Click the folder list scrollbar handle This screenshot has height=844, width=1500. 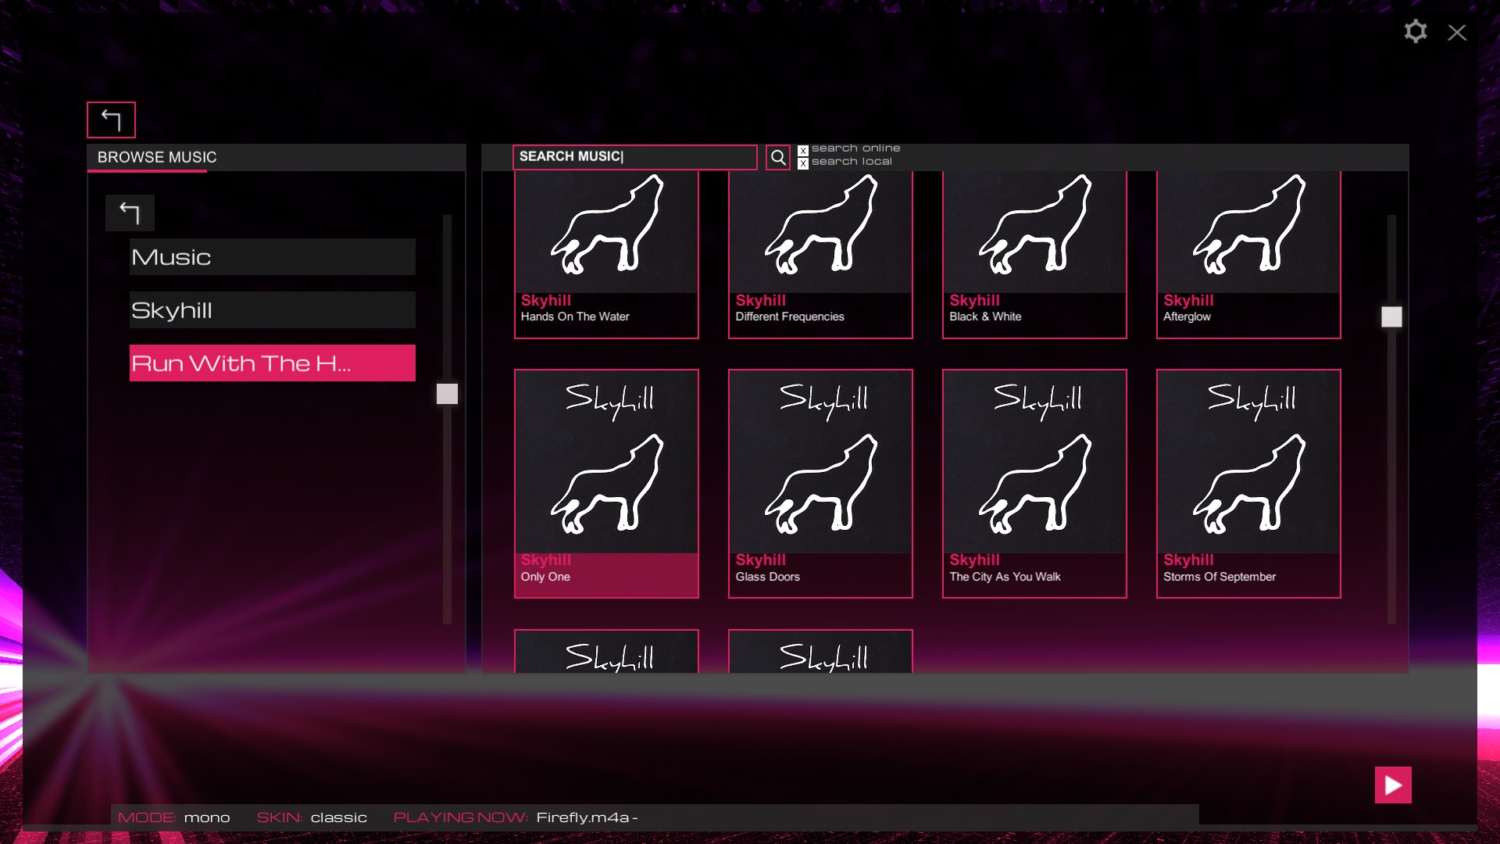pos(447,394)
